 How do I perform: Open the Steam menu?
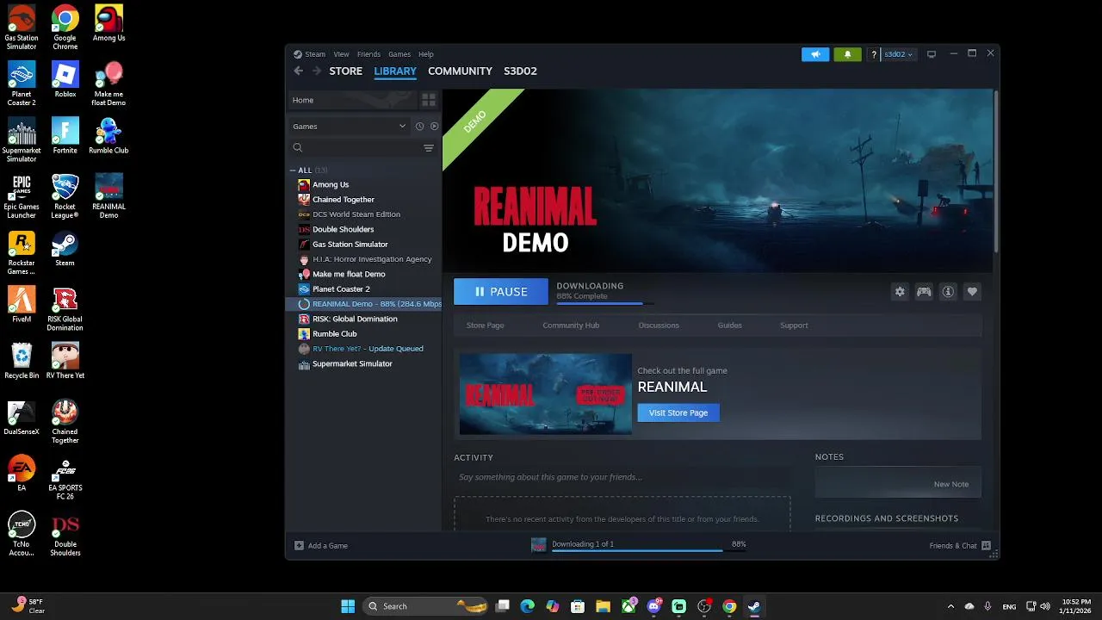point(315,54)
